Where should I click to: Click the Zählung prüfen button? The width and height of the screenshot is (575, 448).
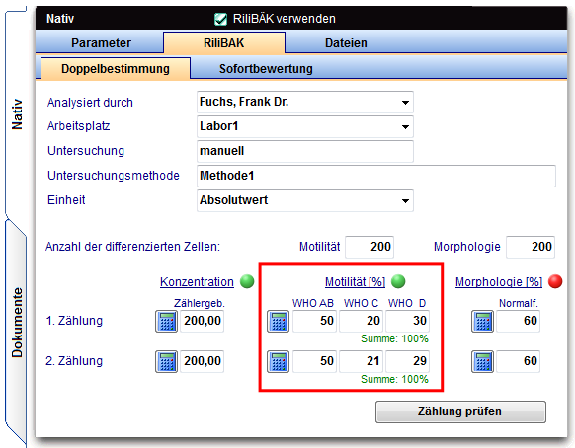460,411
